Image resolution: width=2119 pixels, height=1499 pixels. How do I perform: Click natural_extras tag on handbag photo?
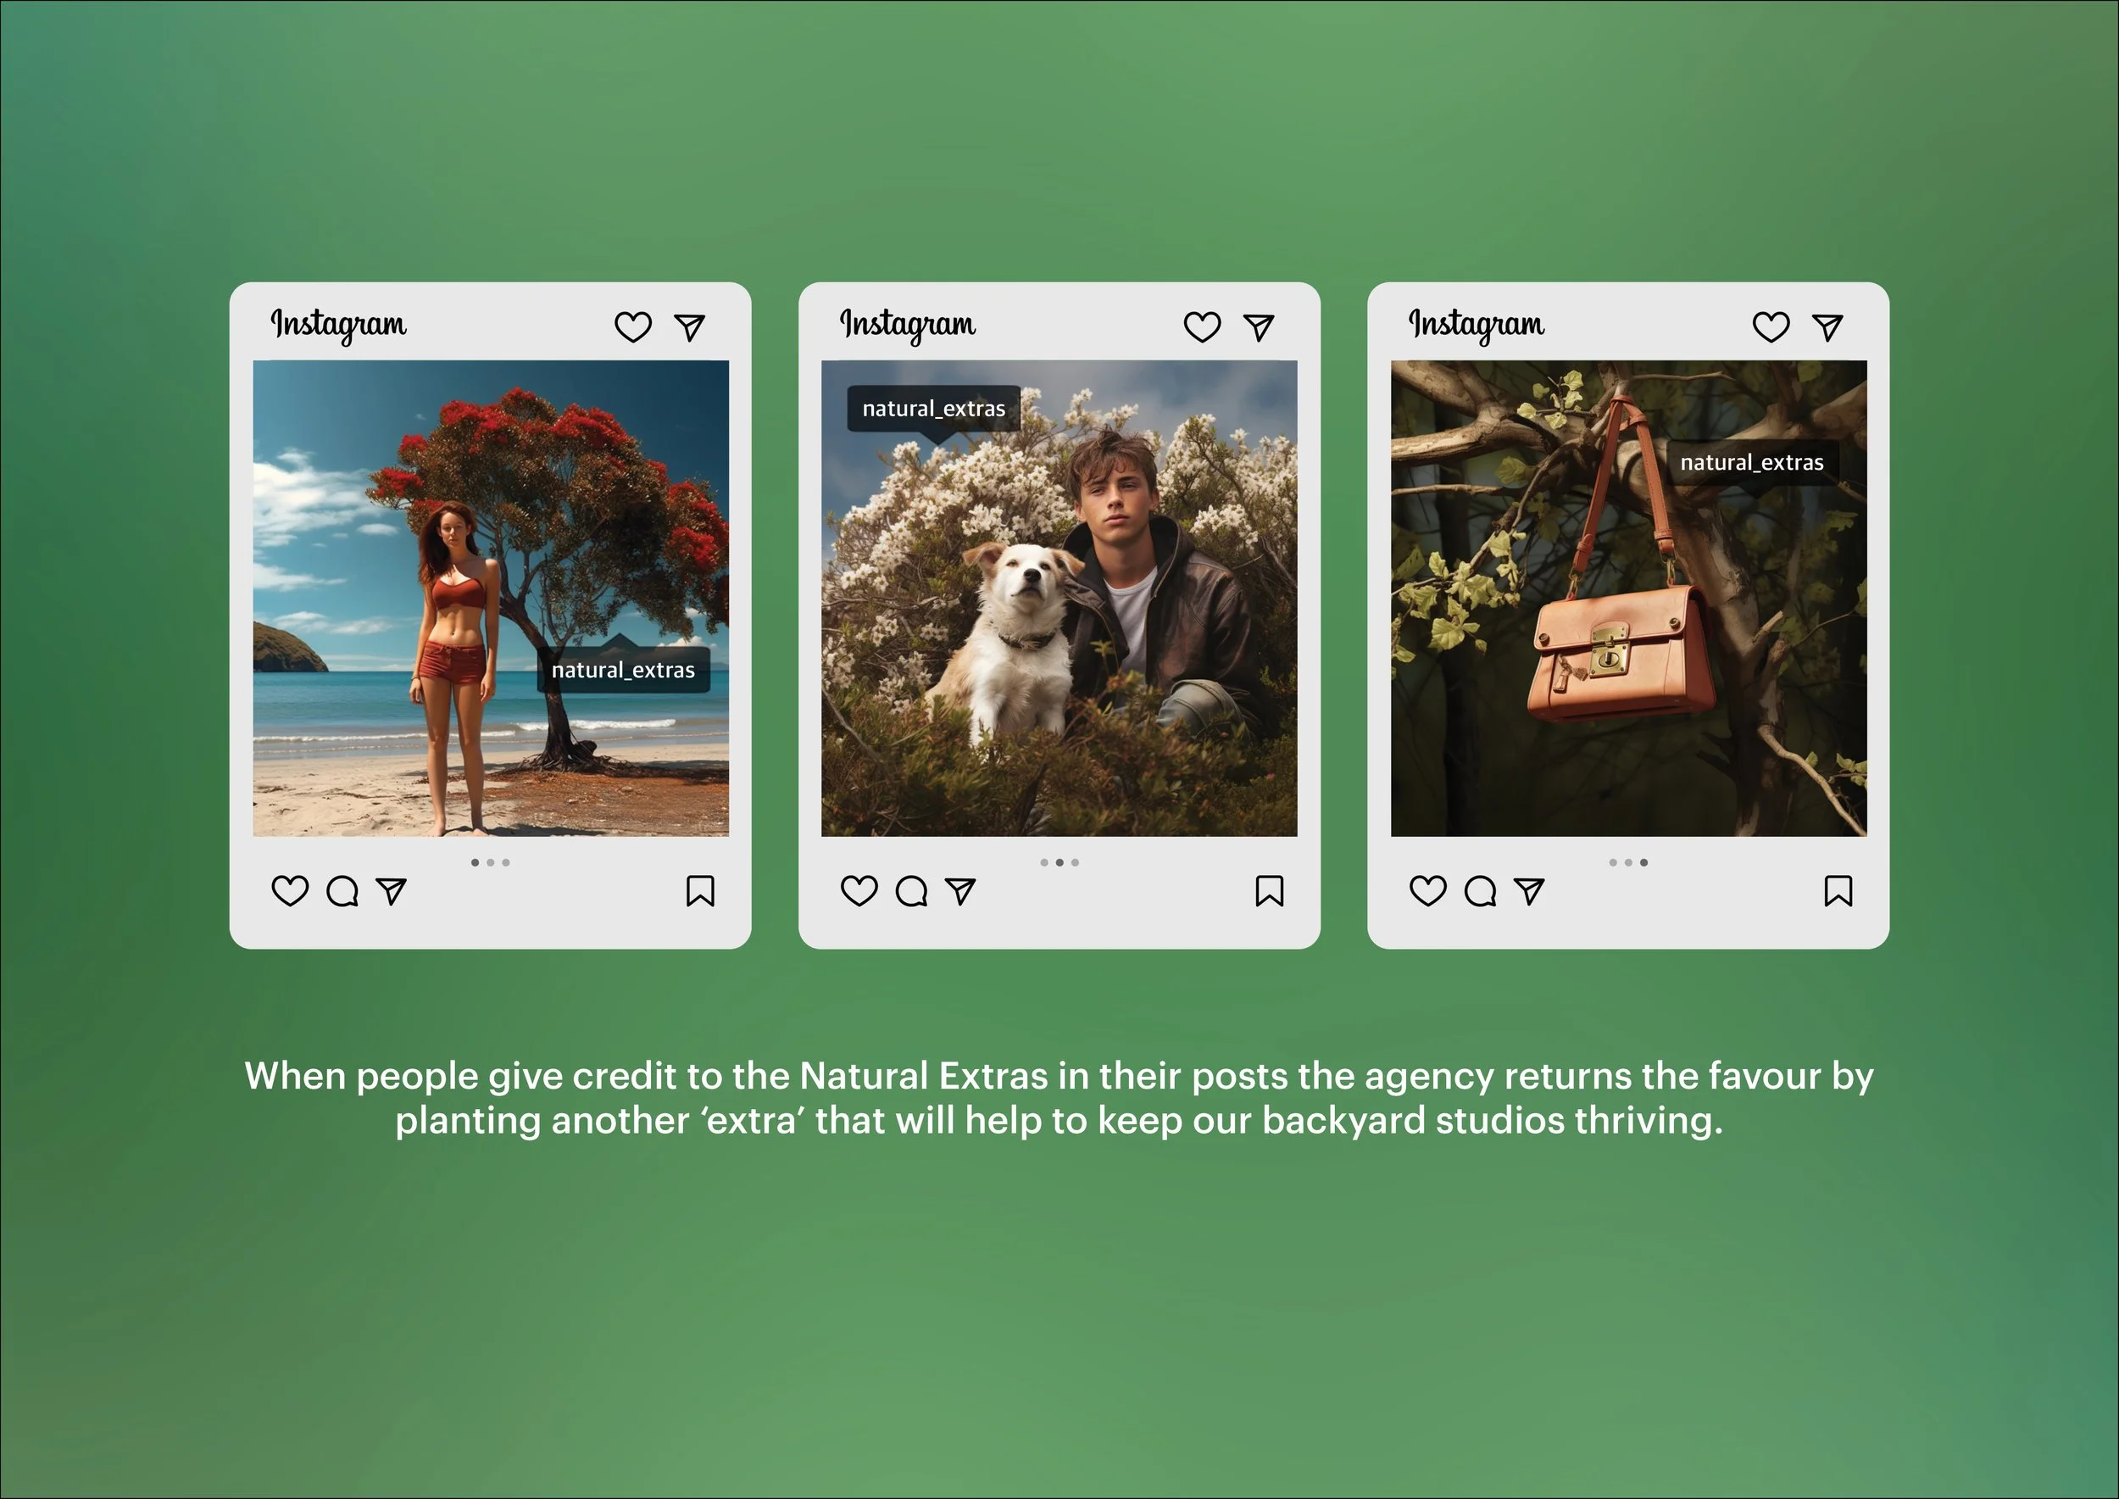(1751, 462)
